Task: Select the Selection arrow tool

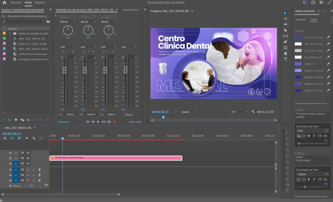Action: [x=286, y=13]
